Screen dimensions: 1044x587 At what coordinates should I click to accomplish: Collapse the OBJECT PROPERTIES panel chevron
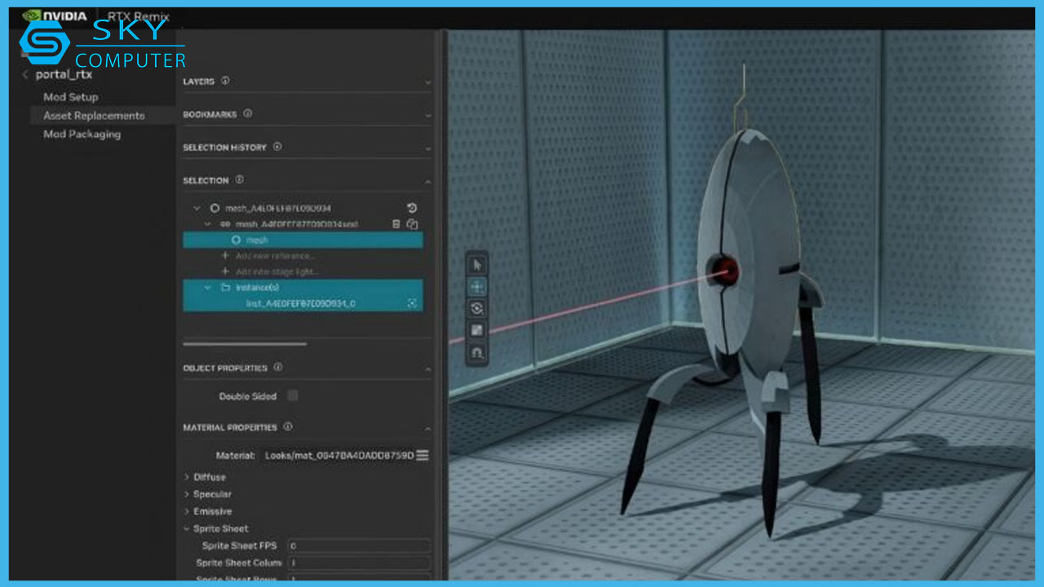point(427,369)
